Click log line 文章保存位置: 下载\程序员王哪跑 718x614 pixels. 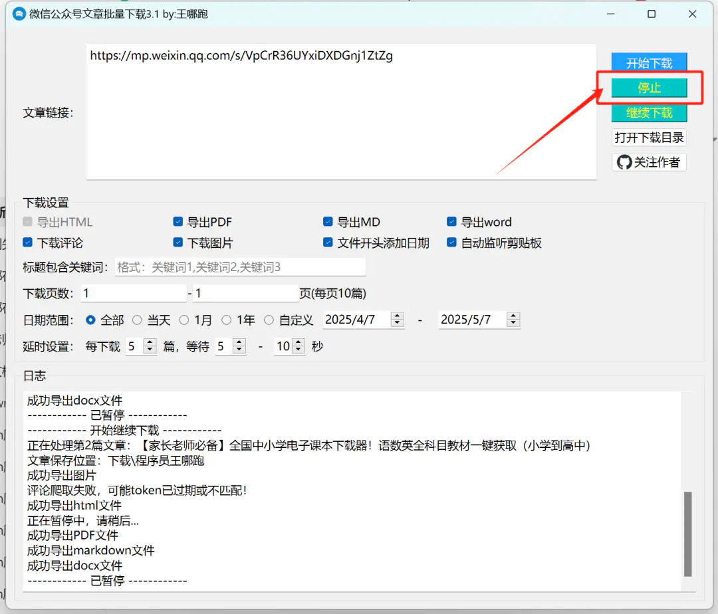(116, 460)
